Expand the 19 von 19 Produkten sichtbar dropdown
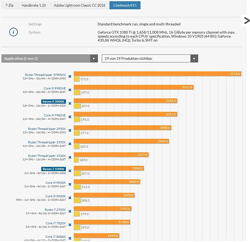250x242 pixels. coord(146,58)
